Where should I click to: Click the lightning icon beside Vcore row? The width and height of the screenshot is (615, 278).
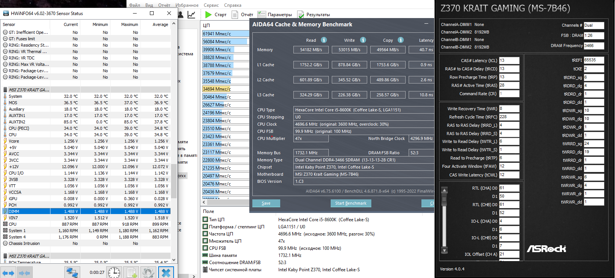(x=5, y=141)
